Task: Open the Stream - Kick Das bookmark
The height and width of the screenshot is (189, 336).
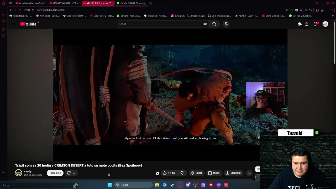Action: coord(129,16)
